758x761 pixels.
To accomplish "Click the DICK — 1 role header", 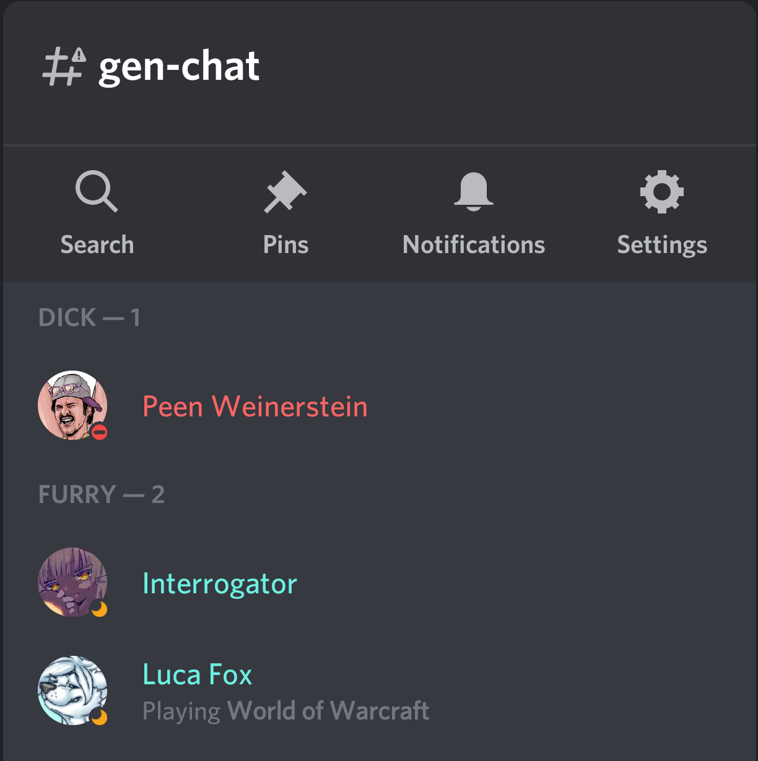I will click(x=90, y=318).
